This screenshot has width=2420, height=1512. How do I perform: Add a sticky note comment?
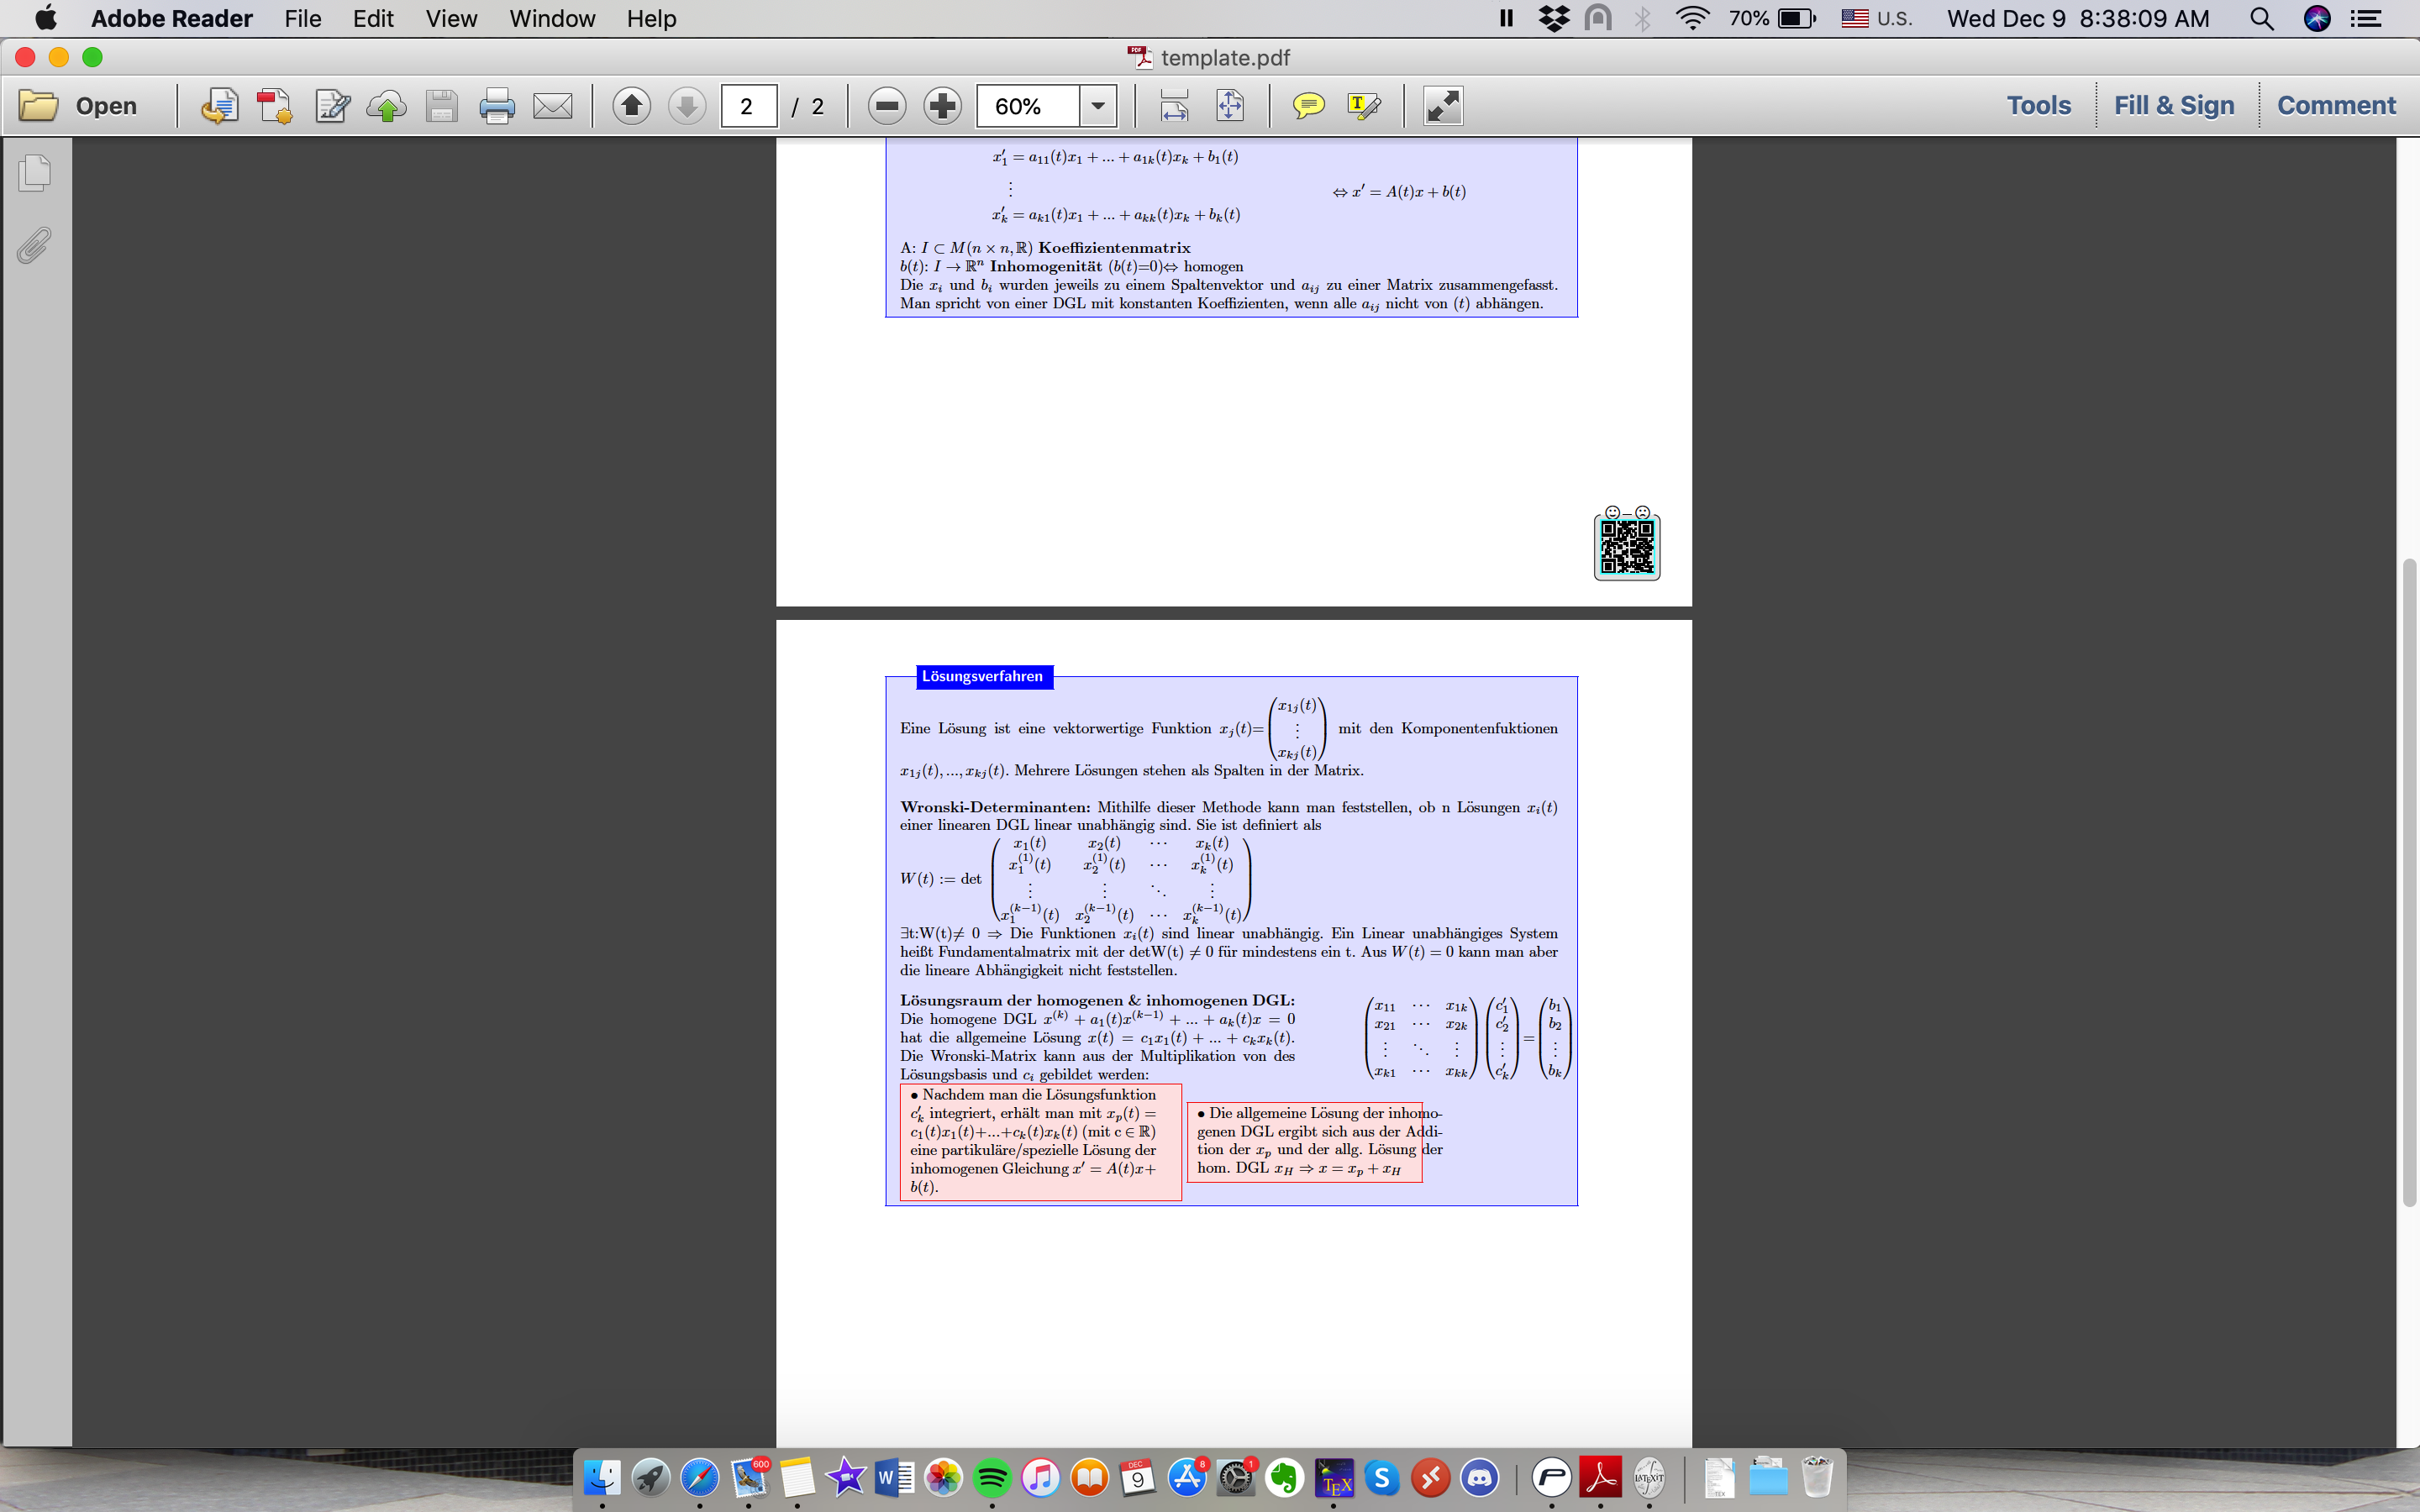tap(1308, 106)
